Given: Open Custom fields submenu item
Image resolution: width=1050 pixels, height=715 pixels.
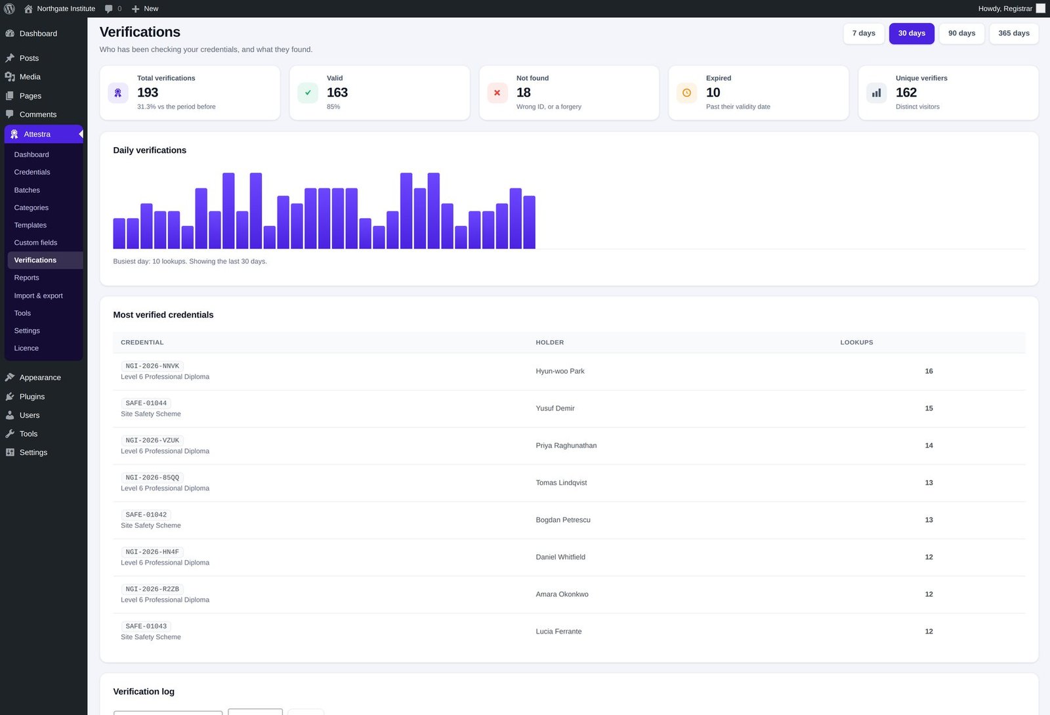Looking at the screenshot, I should (35, 242).
